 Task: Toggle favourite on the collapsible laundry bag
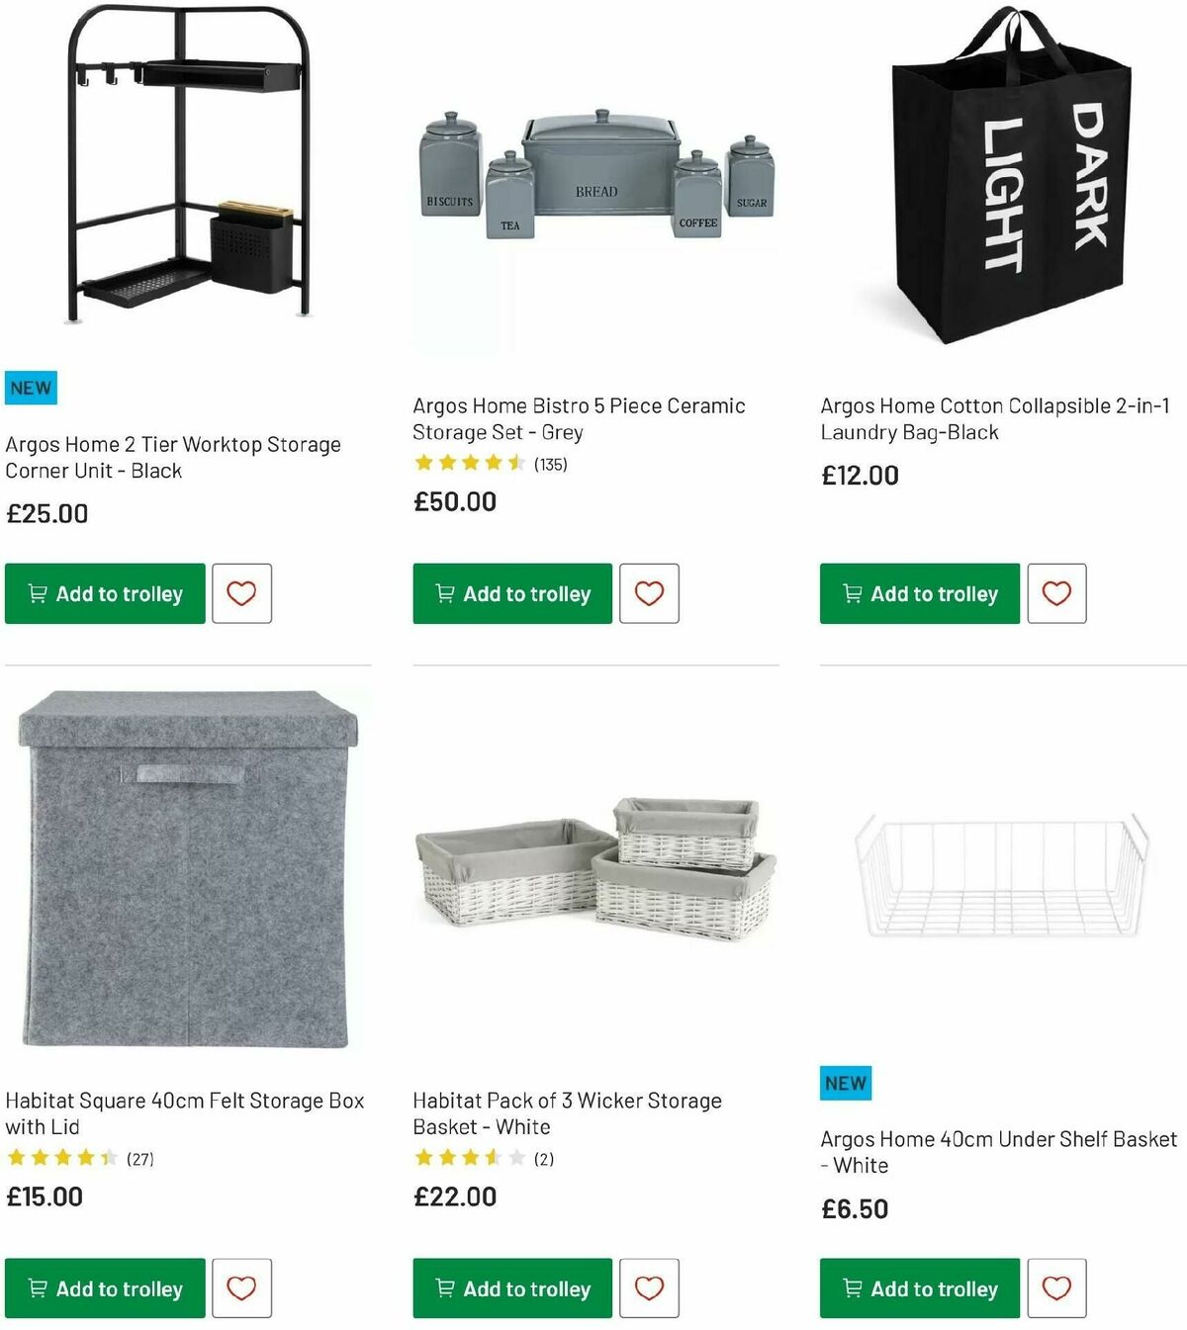tap(1057, 593)
